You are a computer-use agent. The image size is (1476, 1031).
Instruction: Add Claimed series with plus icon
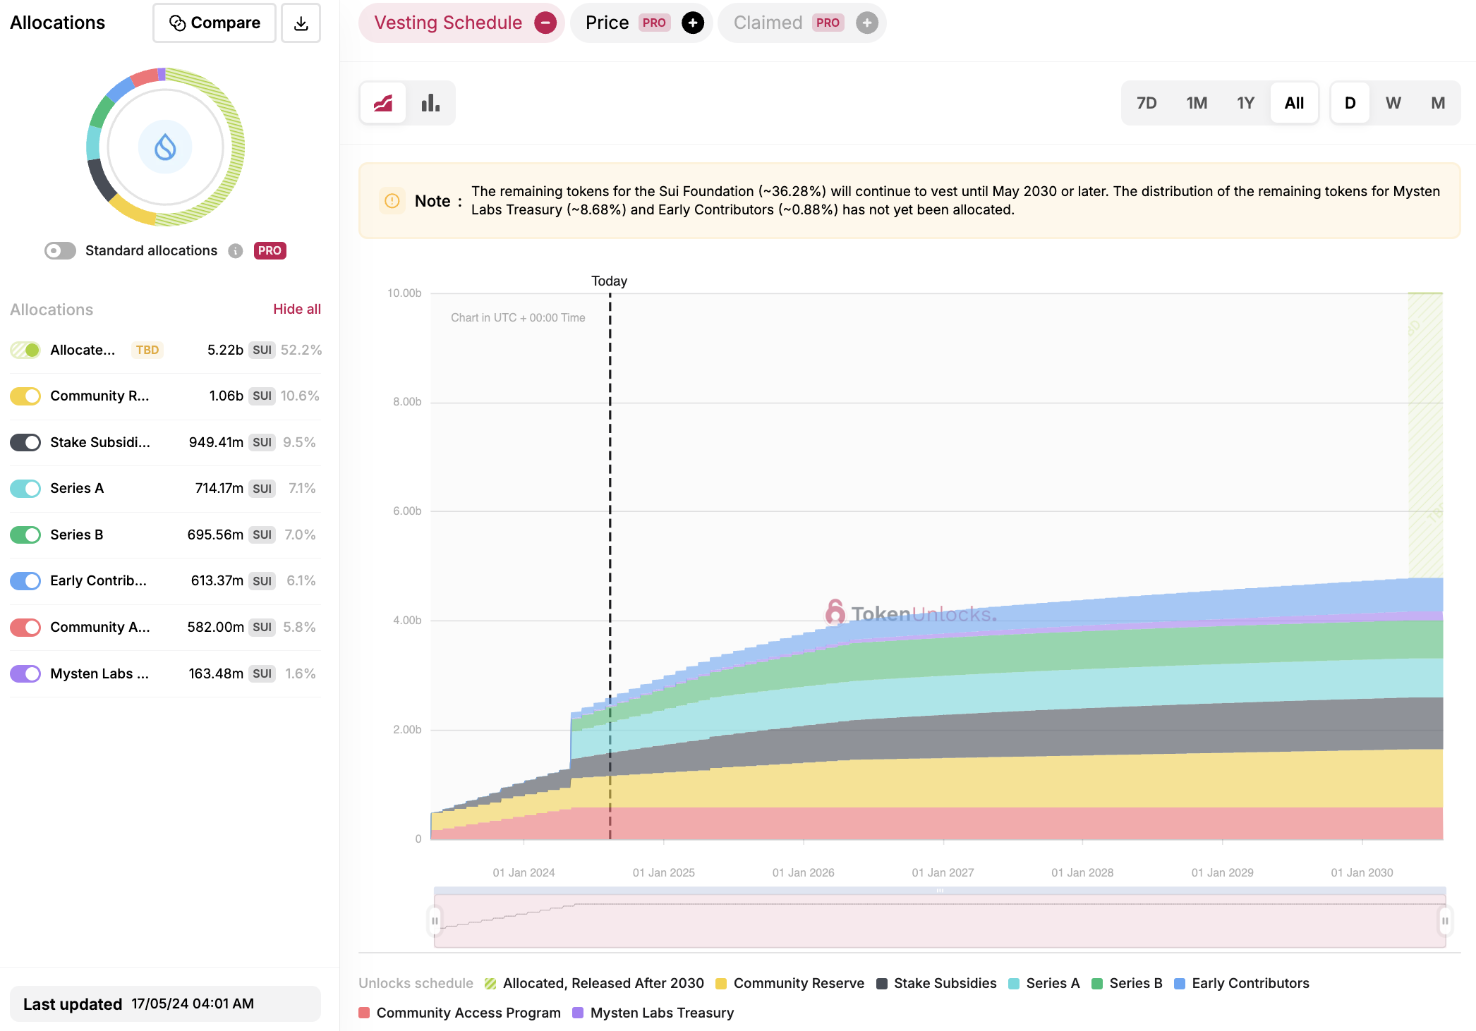[867, 23]
